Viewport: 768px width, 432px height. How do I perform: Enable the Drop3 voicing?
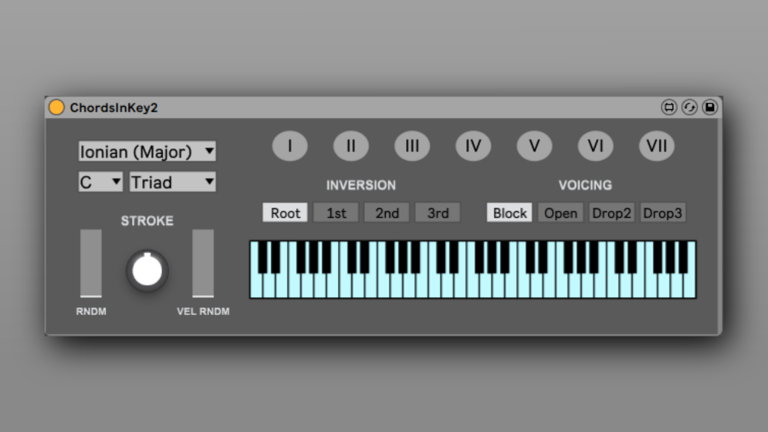(662, 213)
